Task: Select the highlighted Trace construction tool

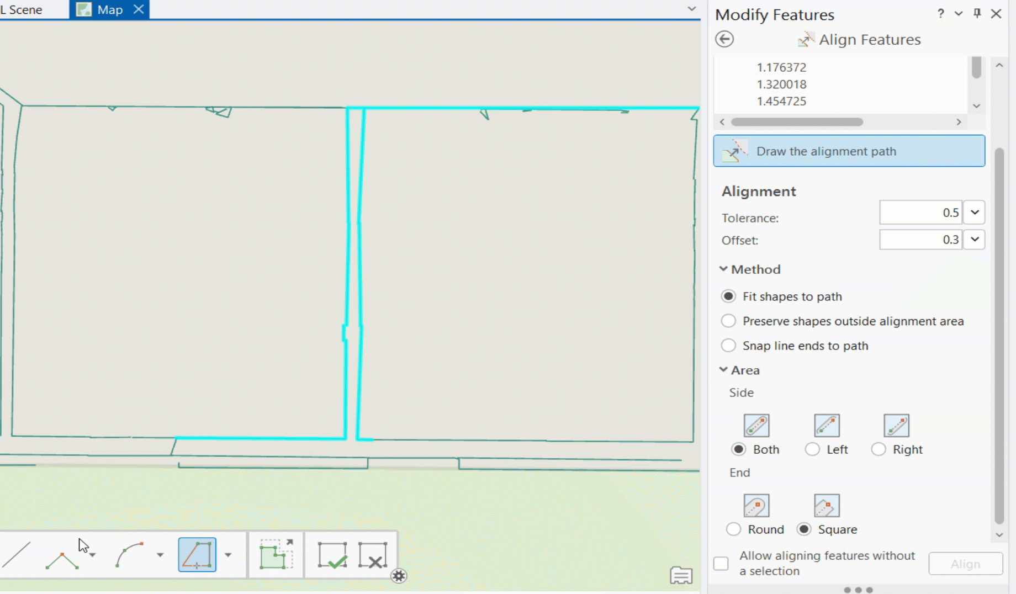Action: click(x=197, y=555)
